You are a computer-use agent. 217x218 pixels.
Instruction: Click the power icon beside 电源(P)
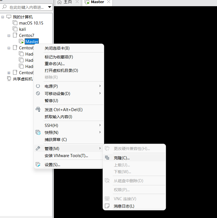click(38, 86)
